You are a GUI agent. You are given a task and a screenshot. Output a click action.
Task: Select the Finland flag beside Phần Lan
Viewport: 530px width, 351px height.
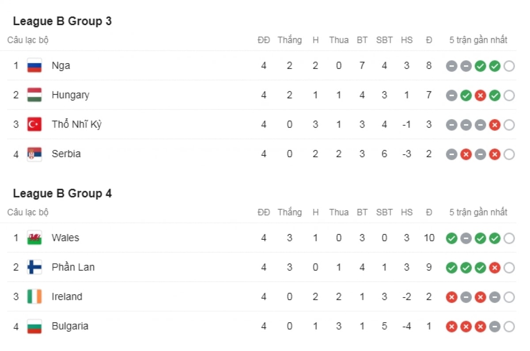click(x=34, y=267)
